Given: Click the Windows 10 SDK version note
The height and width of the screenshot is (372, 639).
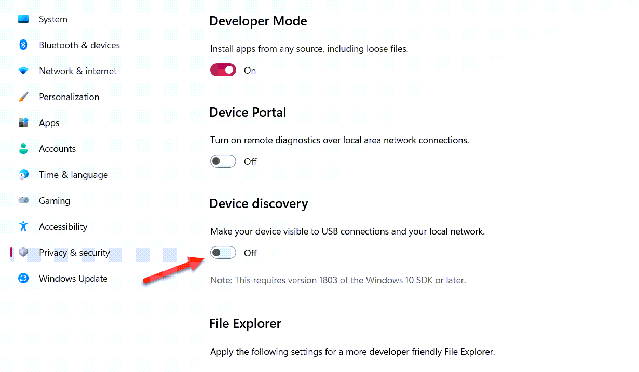Looking at the screenshot, I should coord(338,280).
